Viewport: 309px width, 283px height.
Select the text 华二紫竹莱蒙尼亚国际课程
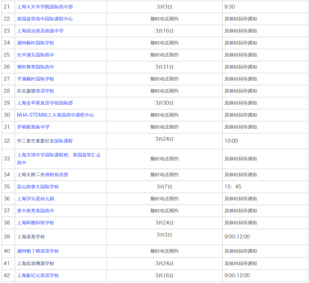click(x=45, y=141)
